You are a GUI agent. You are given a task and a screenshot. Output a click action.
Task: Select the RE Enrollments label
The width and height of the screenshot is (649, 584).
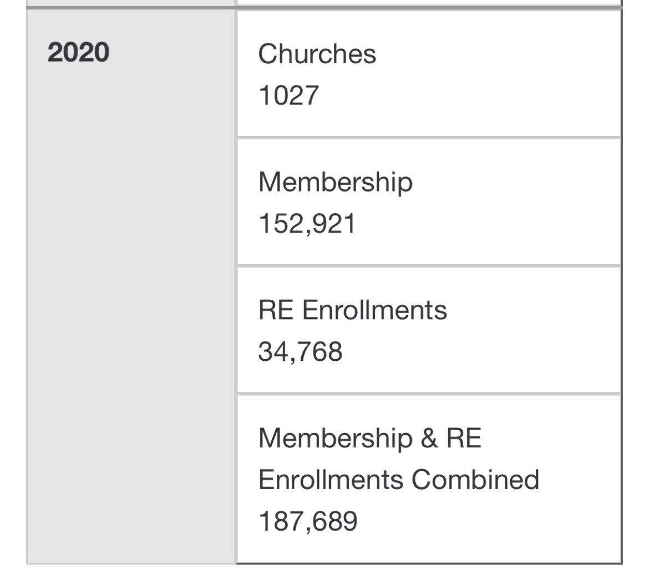(x=353, y=310)
